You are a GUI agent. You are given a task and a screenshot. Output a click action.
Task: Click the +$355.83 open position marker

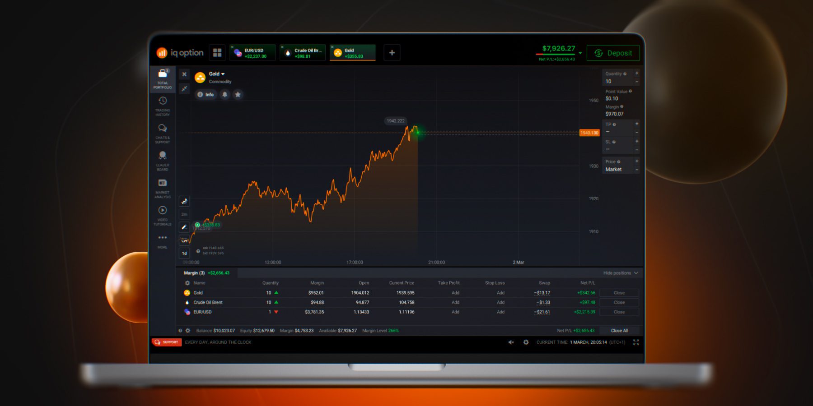207,225
